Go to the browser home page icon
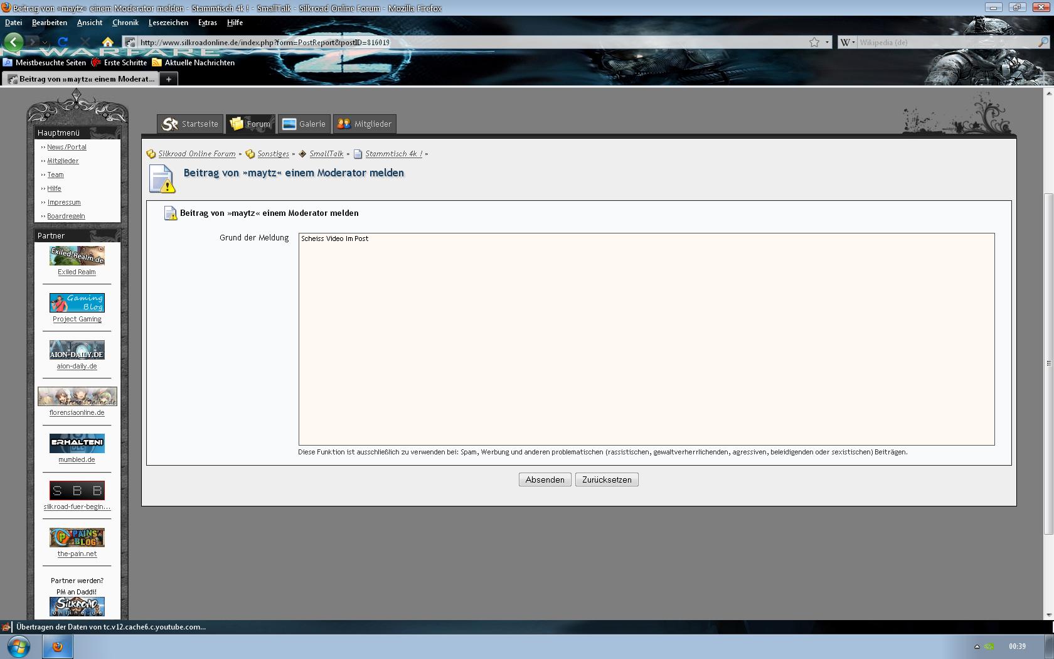The width and height of the screenshot is (1054, 659). click(108, 42)
